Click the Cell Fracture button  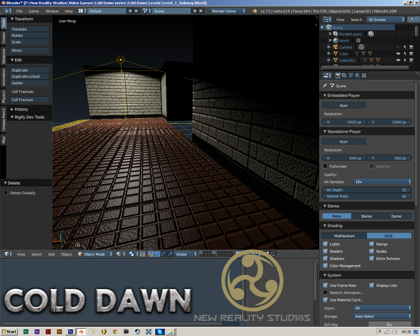tap(29, 99)
